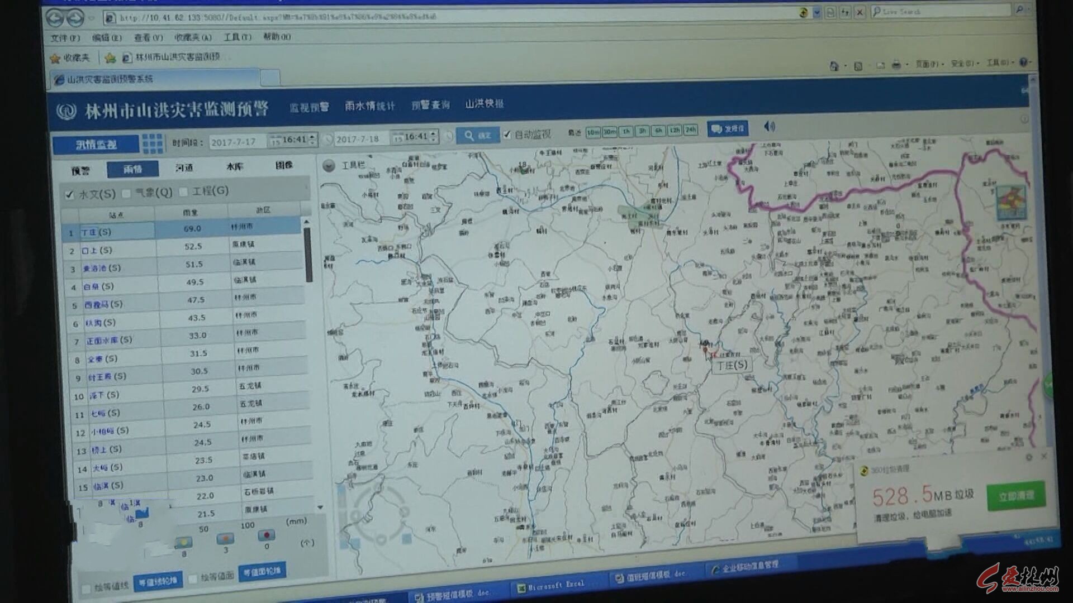The image size is (1073, 603).
Task: Click the 发消息 button
Action: click(x=728, y=128)
